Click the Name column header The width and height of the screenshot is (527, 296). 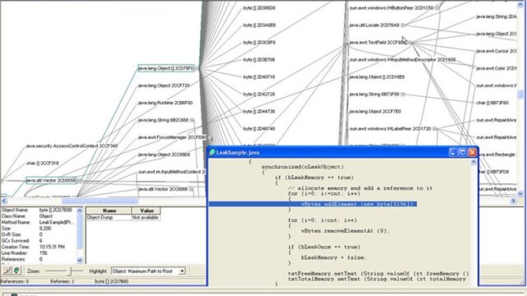click(x=109, y=210)
